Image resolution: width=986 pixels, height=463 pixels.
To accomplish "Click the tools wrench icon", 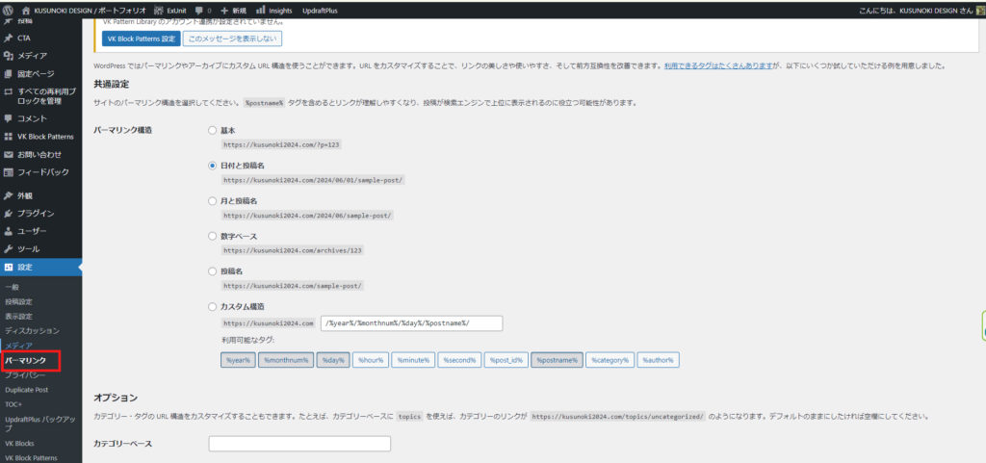I will (x=9, y=248).
